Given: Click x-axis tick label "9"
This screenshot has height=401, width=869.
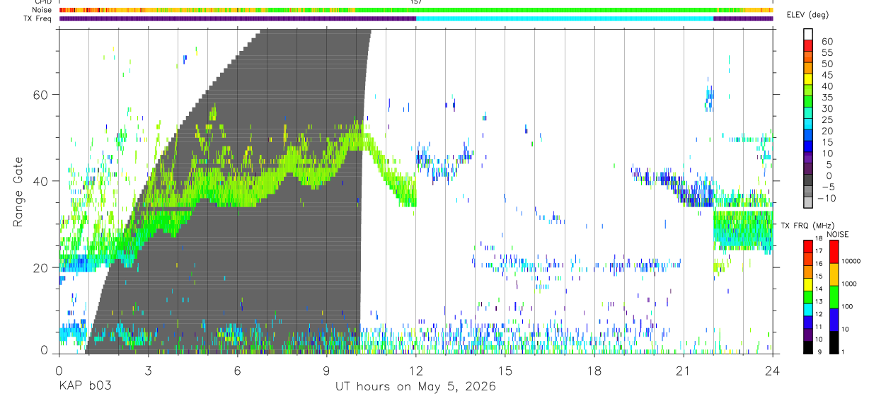Looking at the screenshot, I should pyautogui.click(x=326, y=370).
